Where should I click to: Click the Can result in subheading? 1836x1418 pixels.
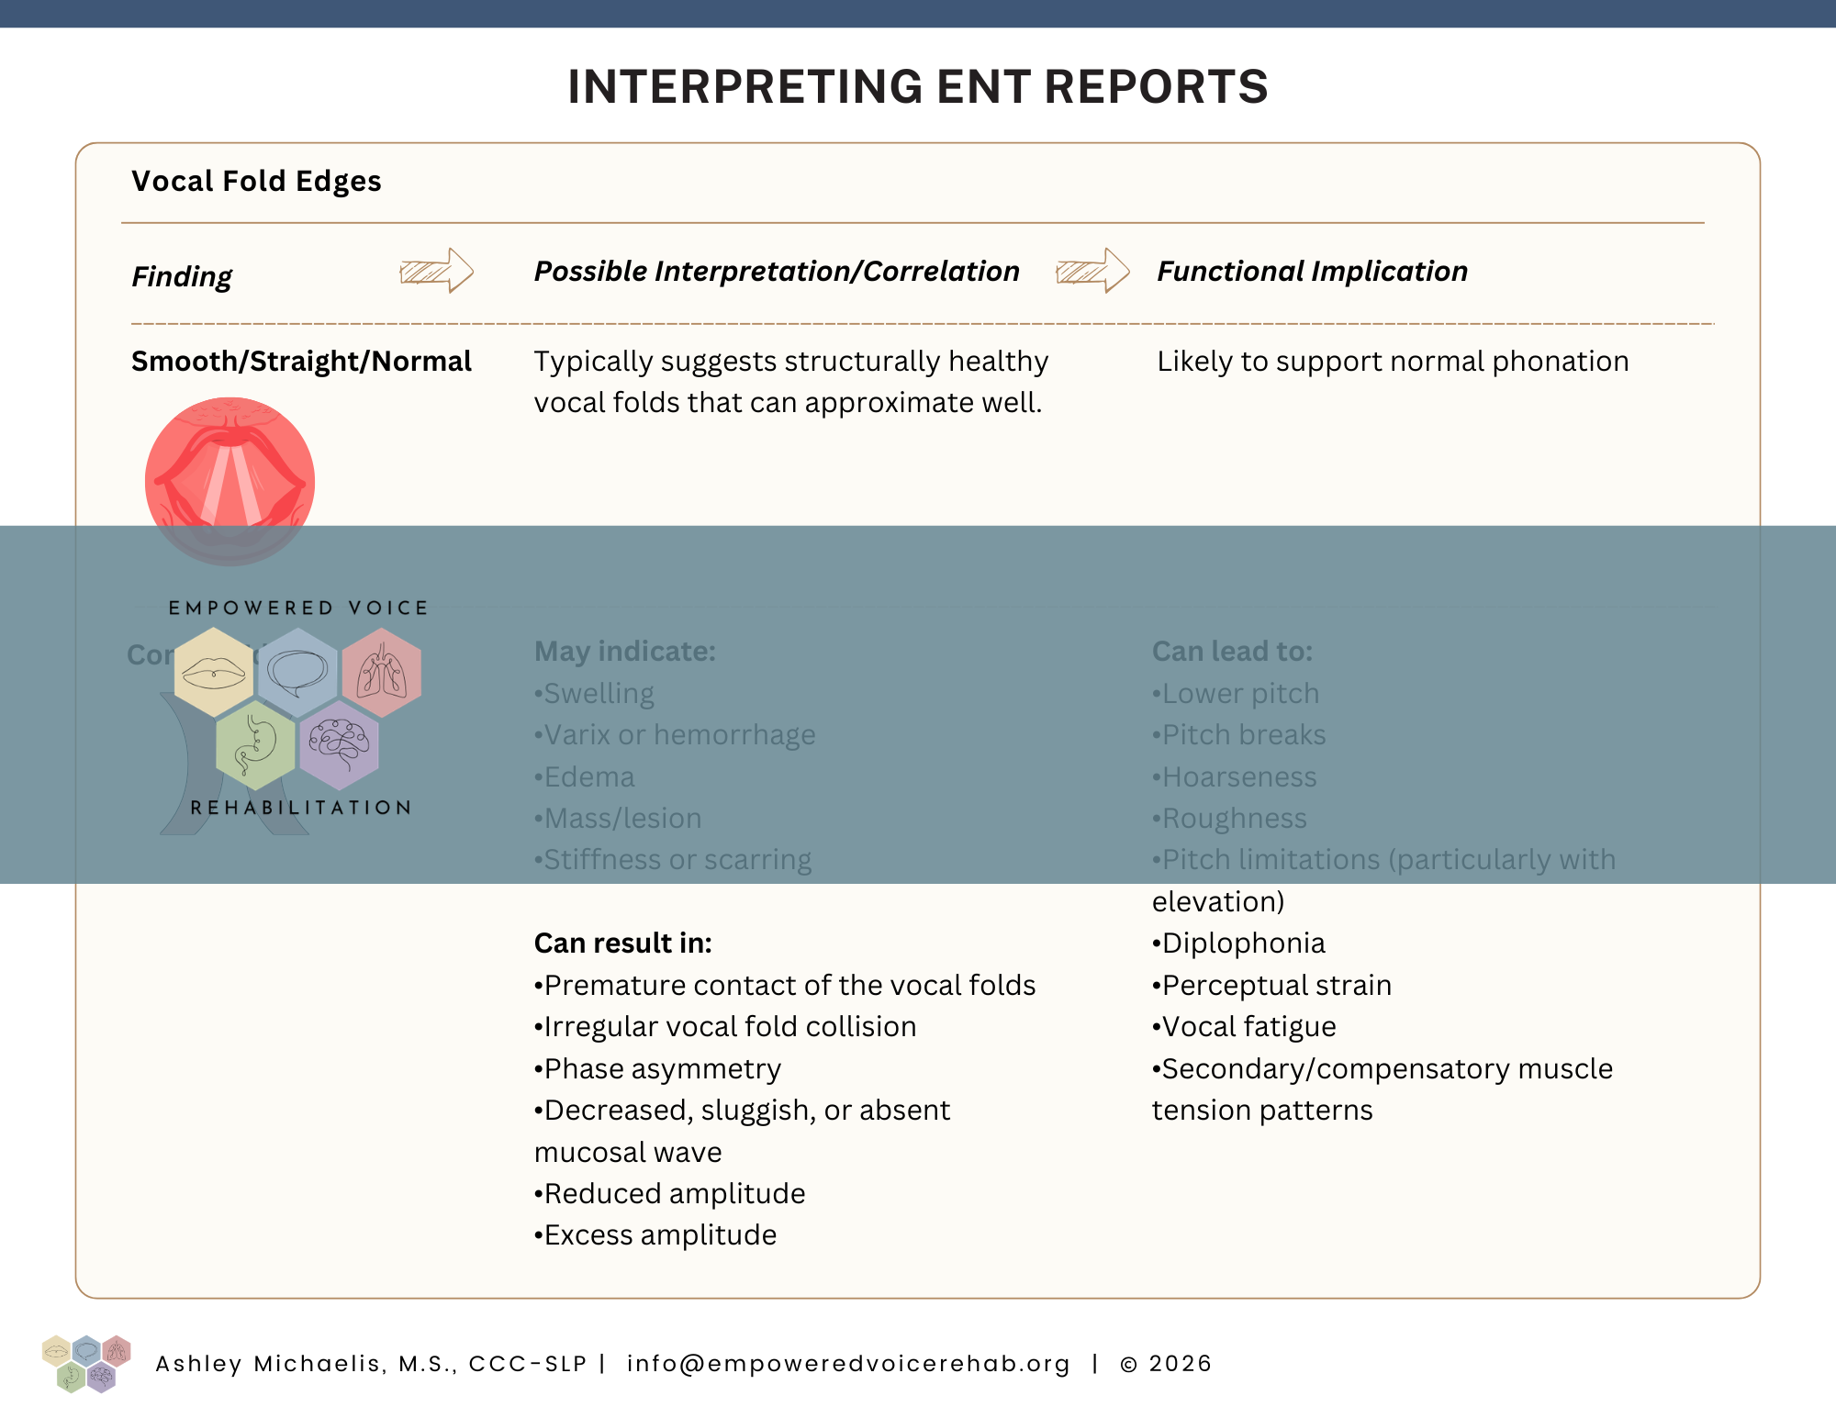tap(622, 943)
